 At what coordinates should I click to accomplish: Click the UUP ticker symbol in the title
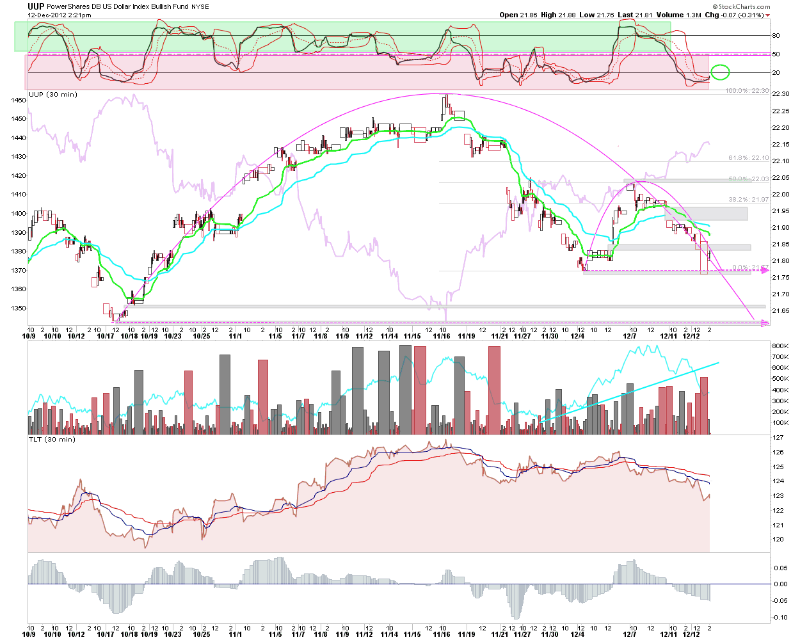coord(36,6)
